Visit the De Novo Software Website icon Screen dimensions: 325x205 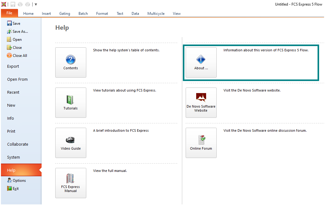(x=201, y=102)
